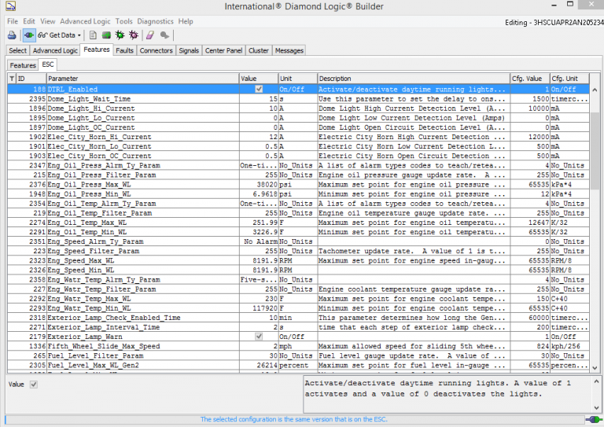Click the parameter table scroll-down arrow

point(595,368)
